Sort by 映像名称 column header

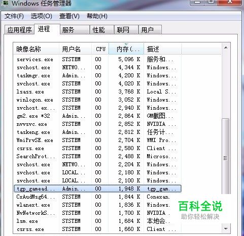[x=36, y=49]
